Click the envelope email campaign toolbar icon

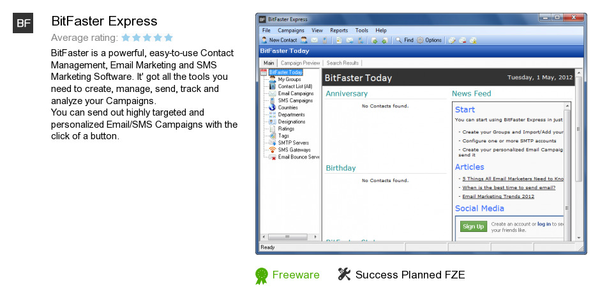pyautogui.click(x=315, y=40)
